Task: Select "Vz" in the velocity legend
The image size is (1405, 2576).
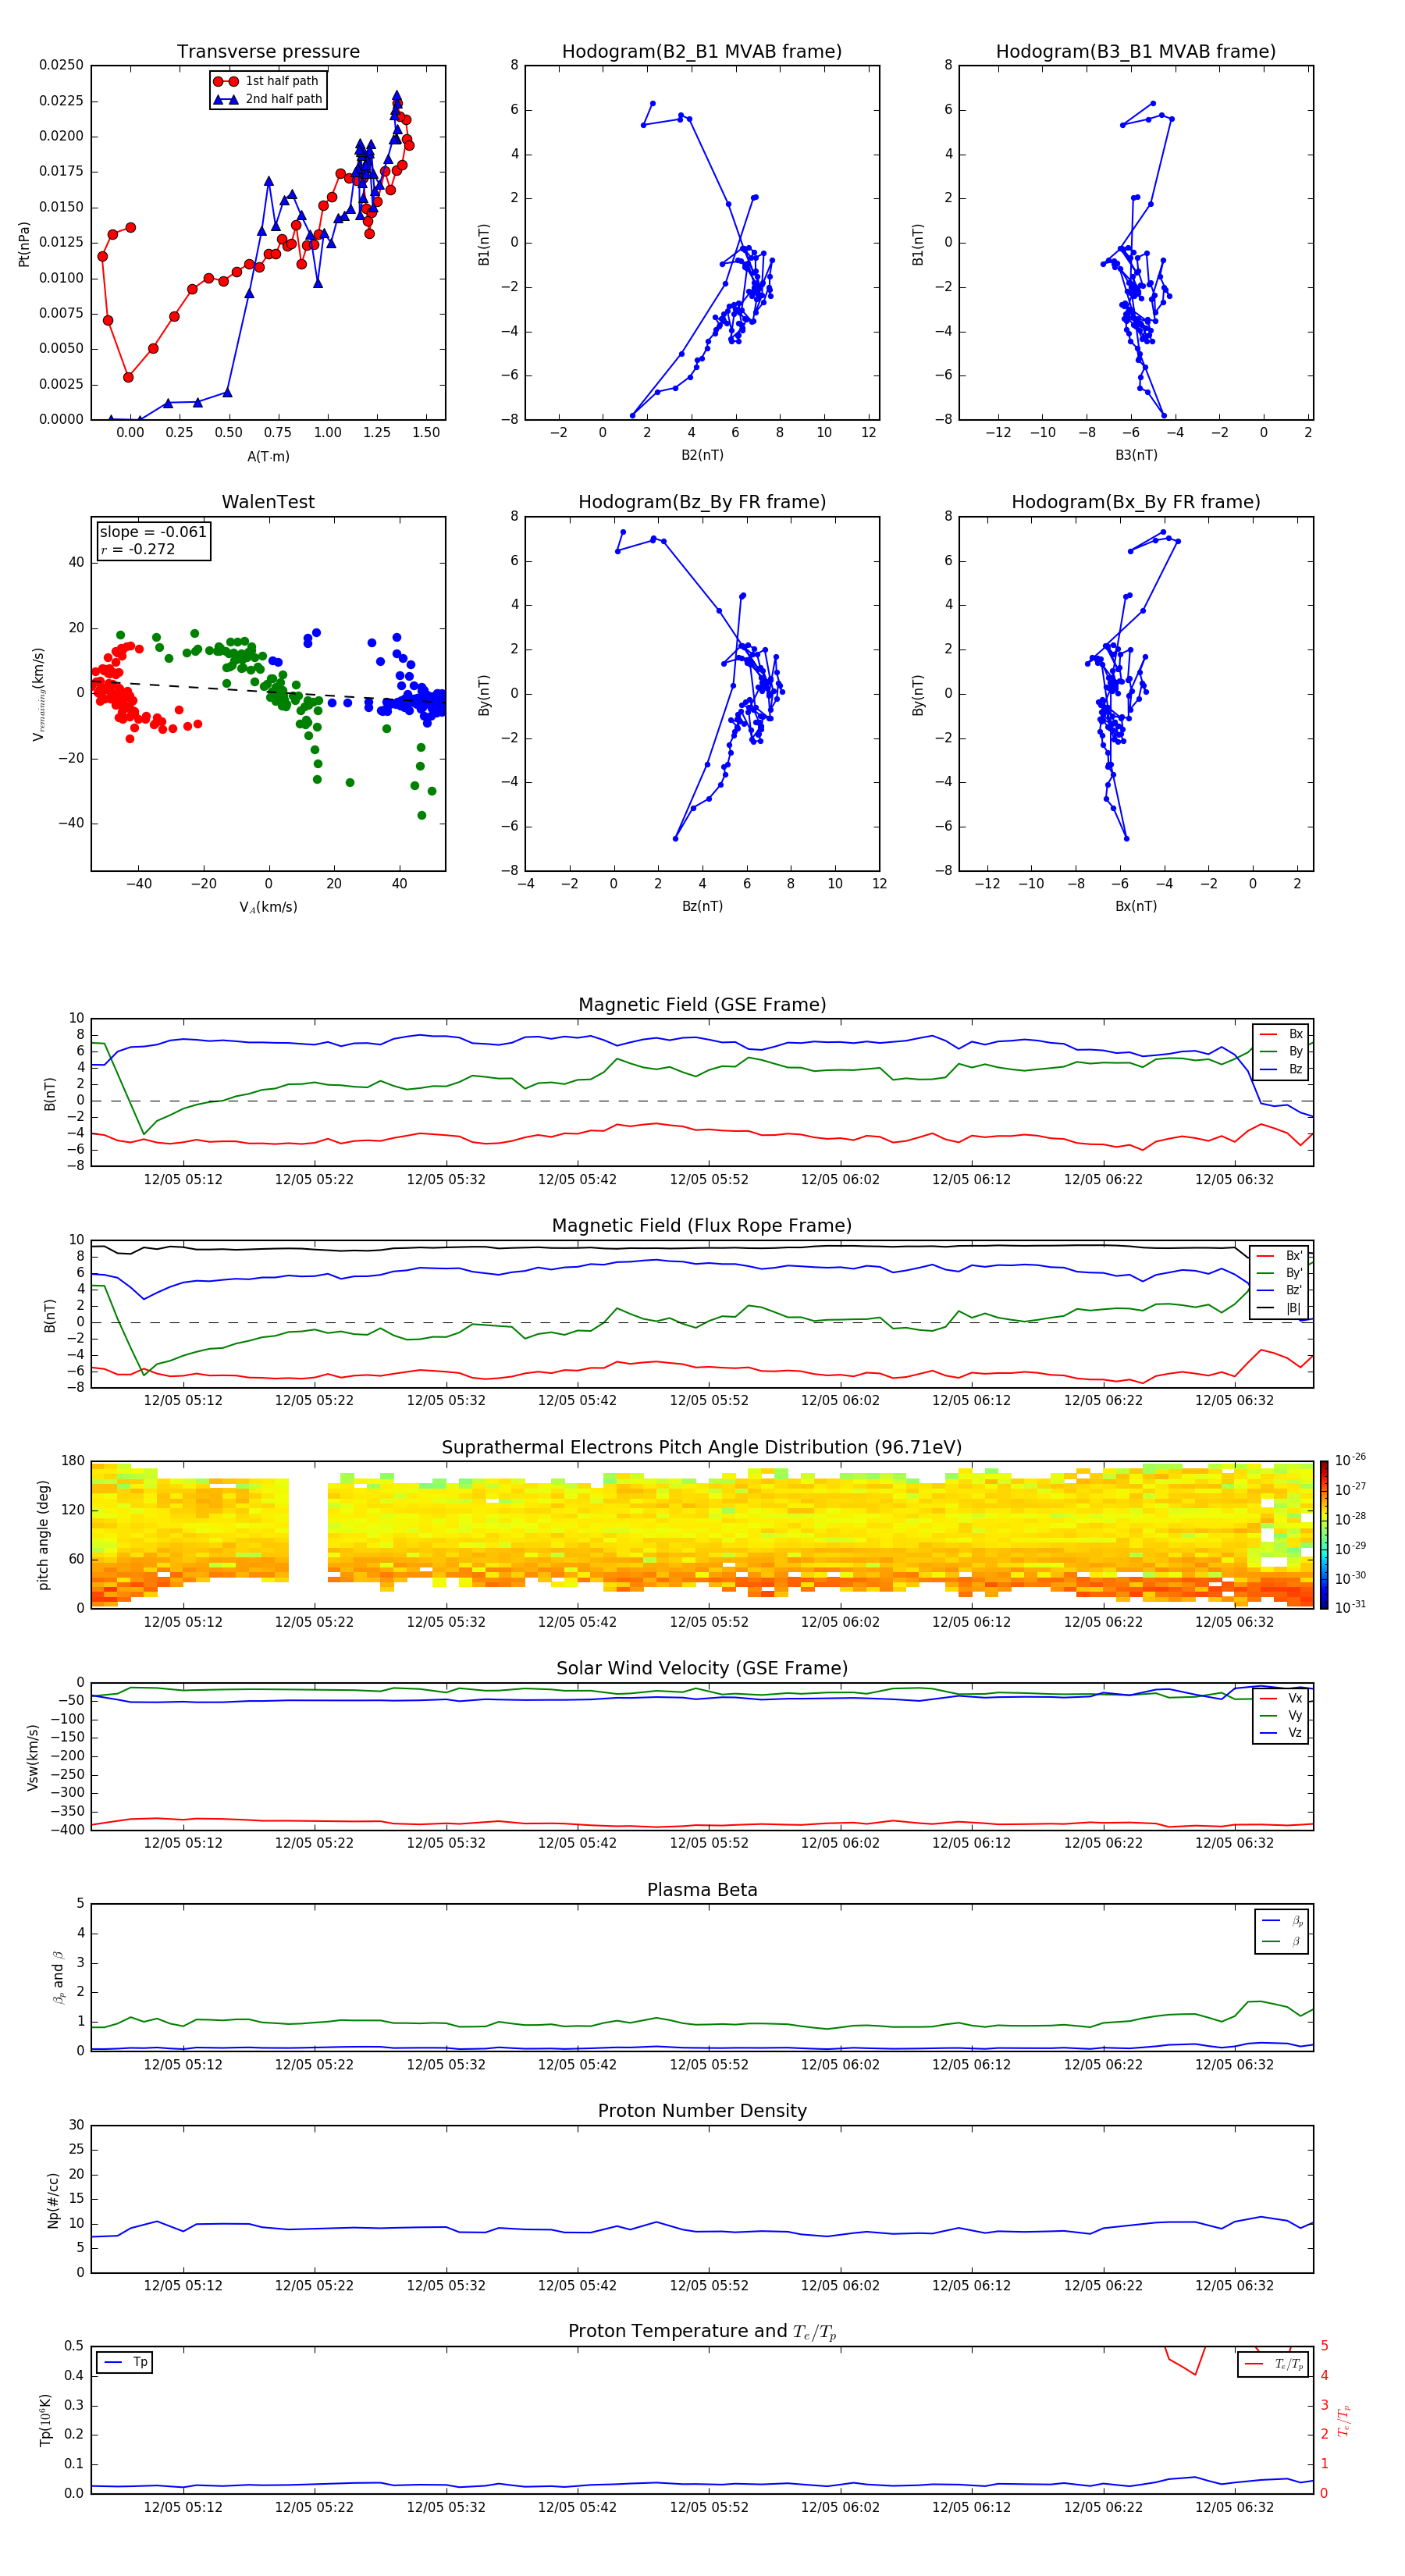Action: (x=1282, y=1733)
